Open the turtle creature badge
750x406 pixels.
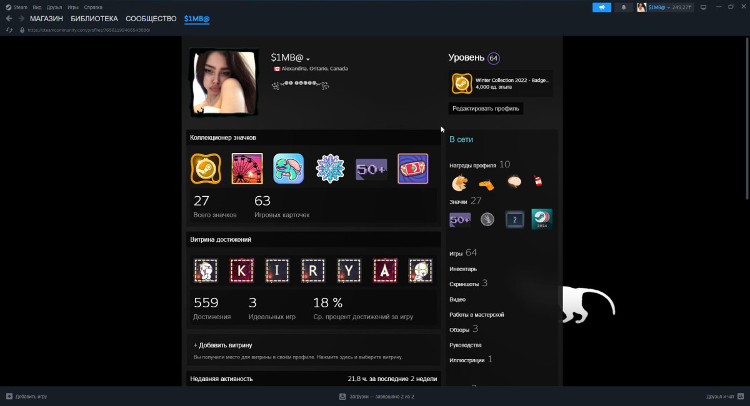click(288, 169)
